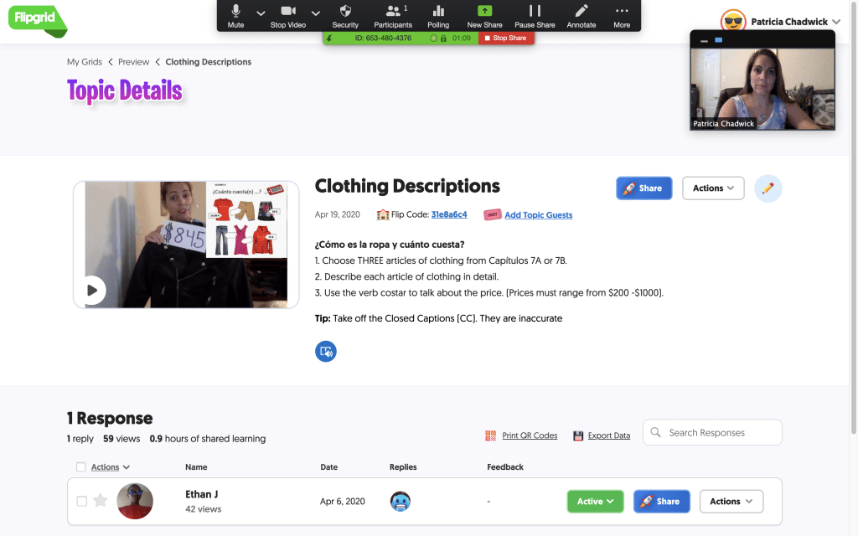This screenshot has height=536, width=858.
Task: Navigate to My Grids breadcrumb
Action: [85, 62]
